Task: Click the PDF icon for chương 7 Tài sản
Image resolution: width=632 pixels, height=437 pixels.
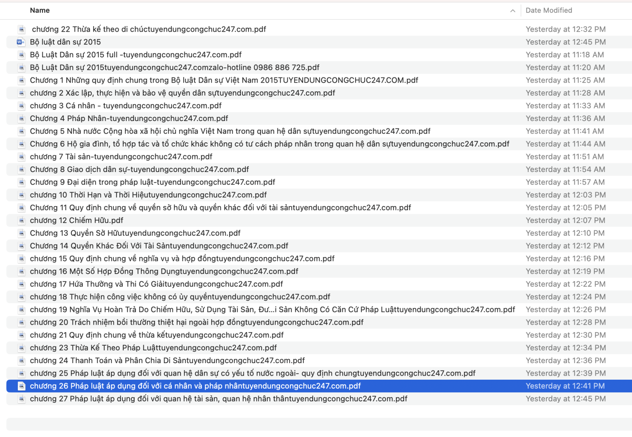Action: tap(22, 157)
